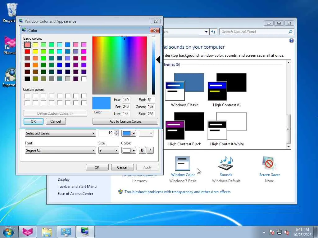Click the Red value field
The height and width of the screenshot is (238, 318).
click(x=151, y=100)
